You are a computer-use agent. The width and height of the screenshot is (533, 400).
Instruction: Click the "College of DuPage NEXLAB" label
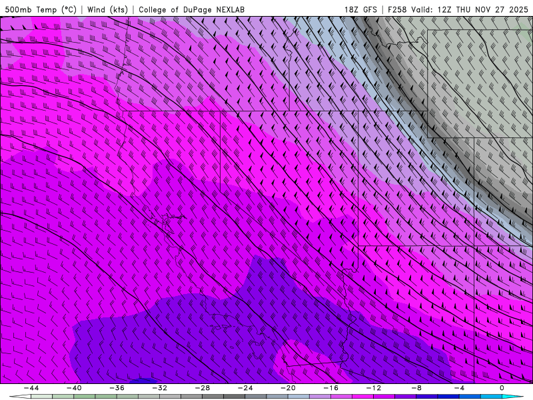point(191,9)
